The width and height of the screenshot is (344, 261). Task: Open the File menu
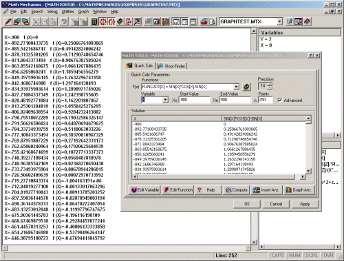click(13, 12)
